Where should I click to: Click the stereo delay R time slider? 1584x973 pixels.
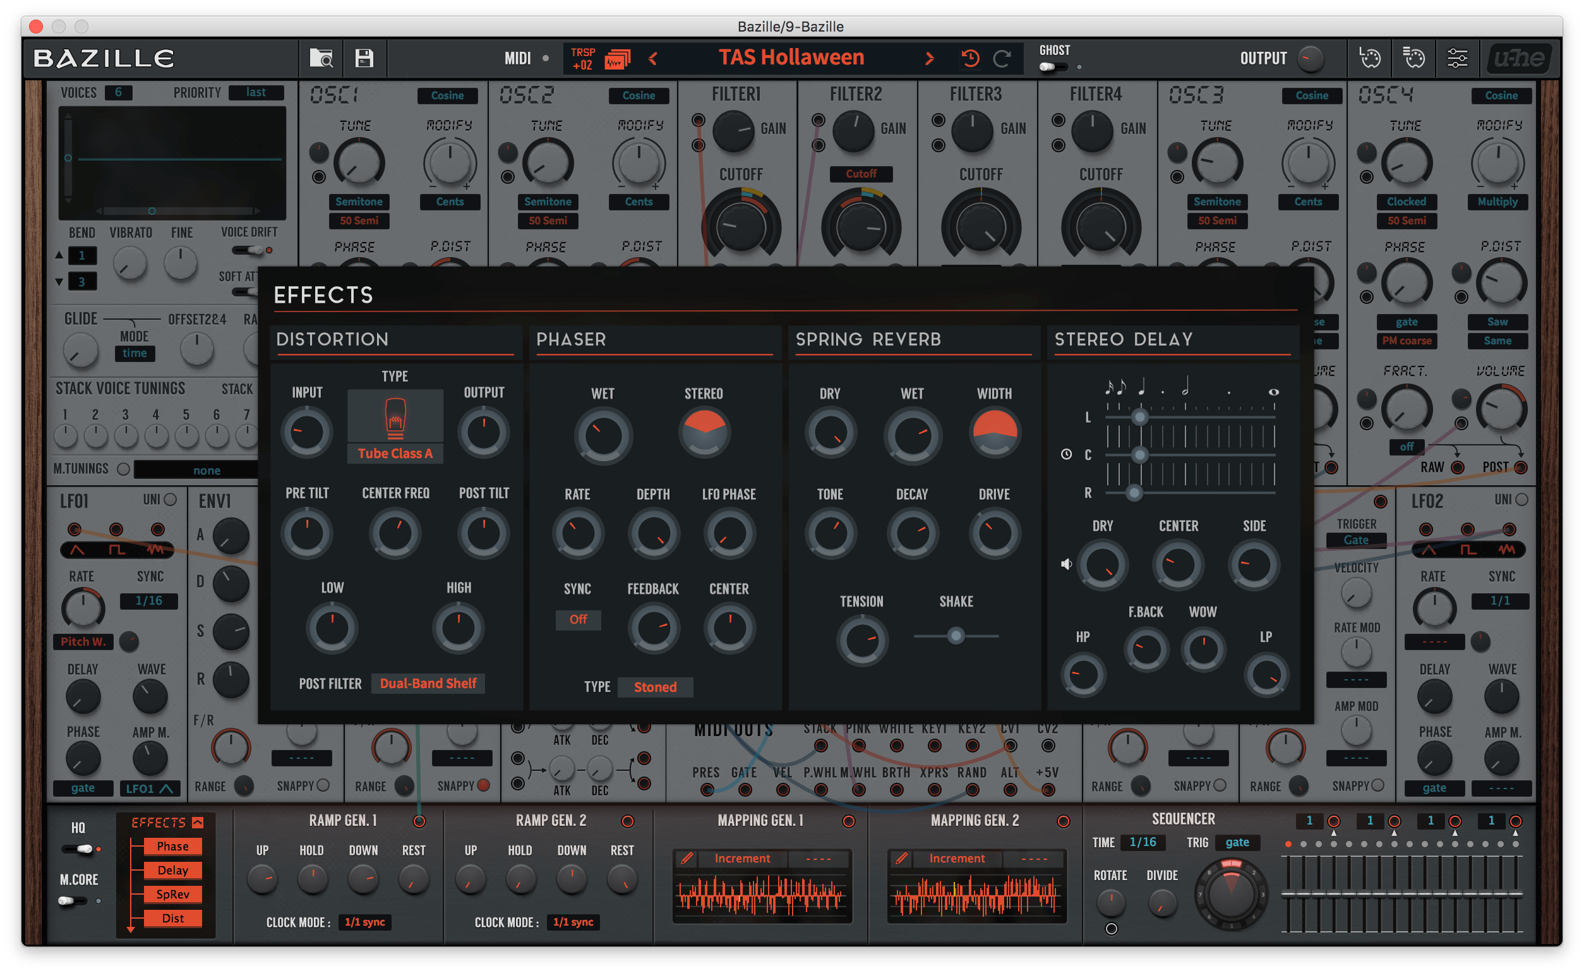(1189, 493)
